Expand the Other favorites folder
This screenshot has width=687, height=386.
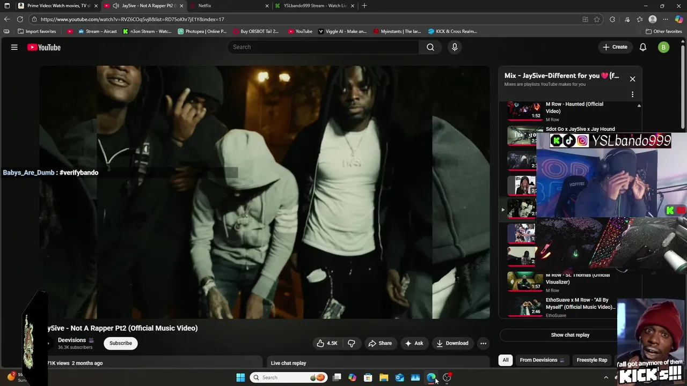[663, 32]
